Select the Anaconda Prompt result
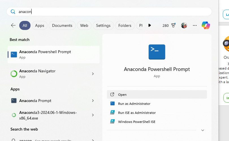 pos(54,101)
